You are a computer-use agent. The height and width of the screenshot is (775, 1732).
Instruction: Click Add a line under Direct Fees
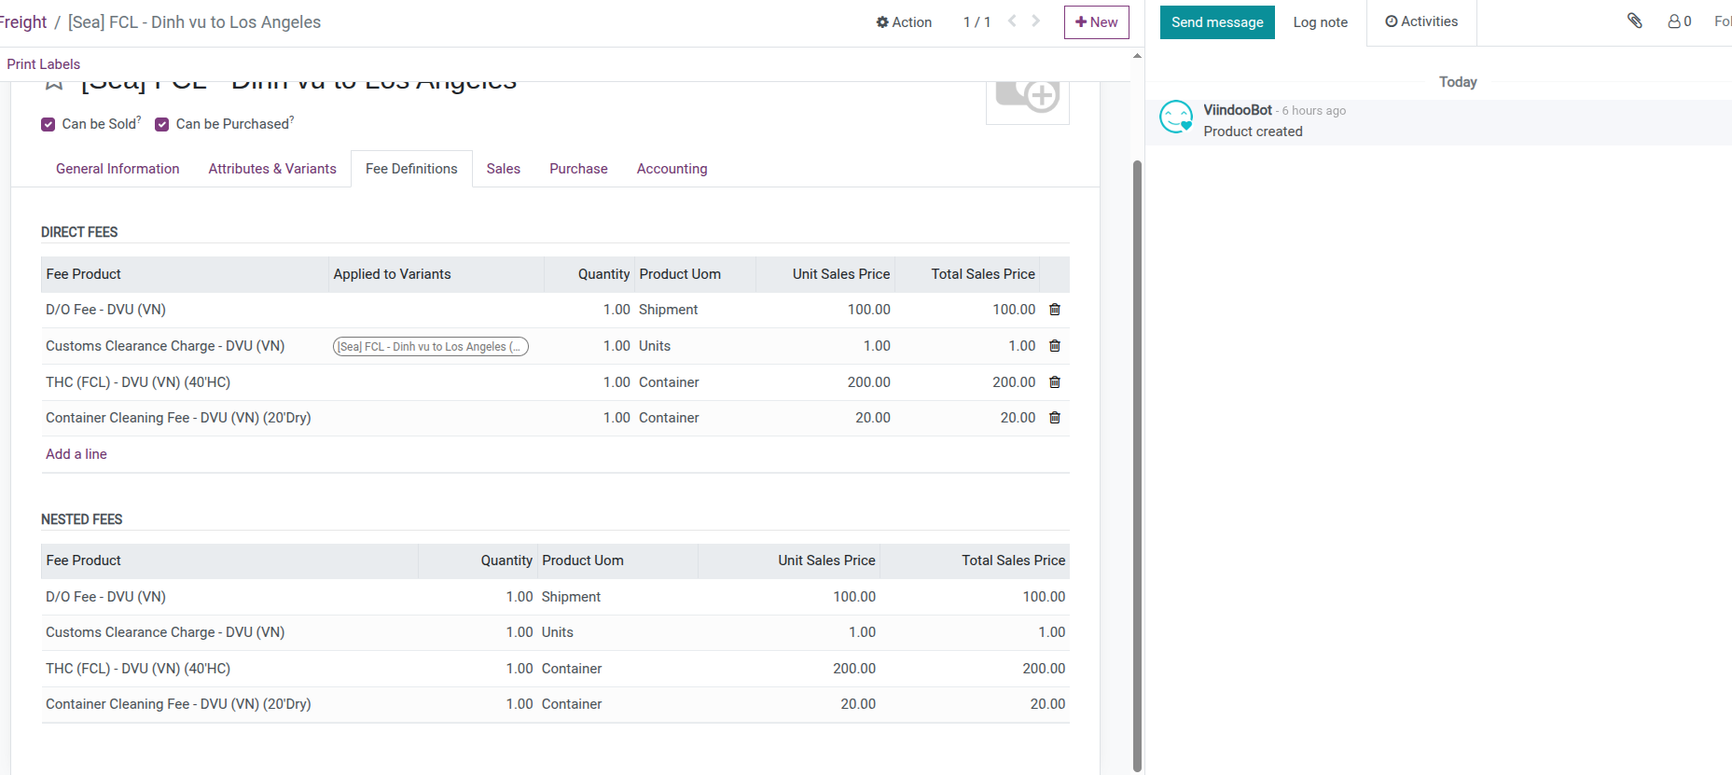point(76,454)
